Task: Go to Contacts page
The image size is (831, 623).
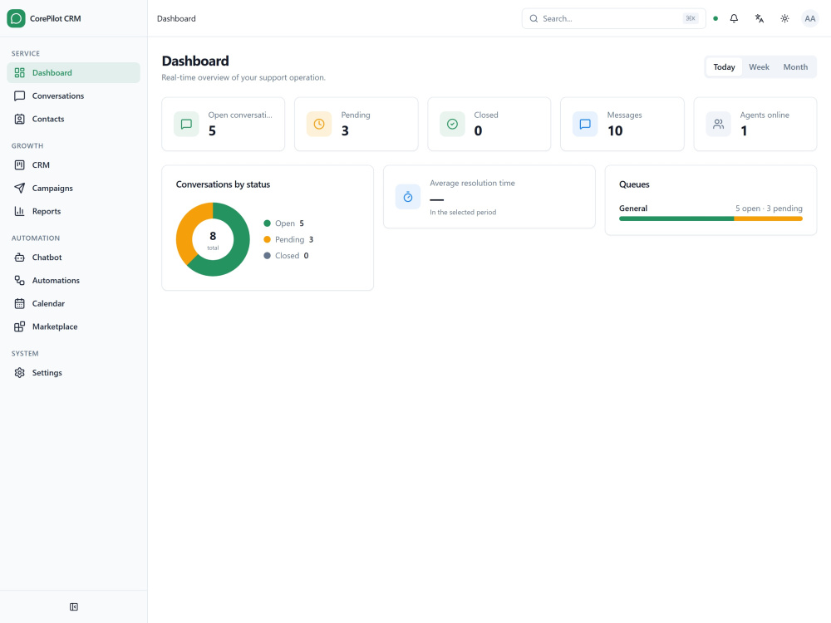Action: (74, 119)
